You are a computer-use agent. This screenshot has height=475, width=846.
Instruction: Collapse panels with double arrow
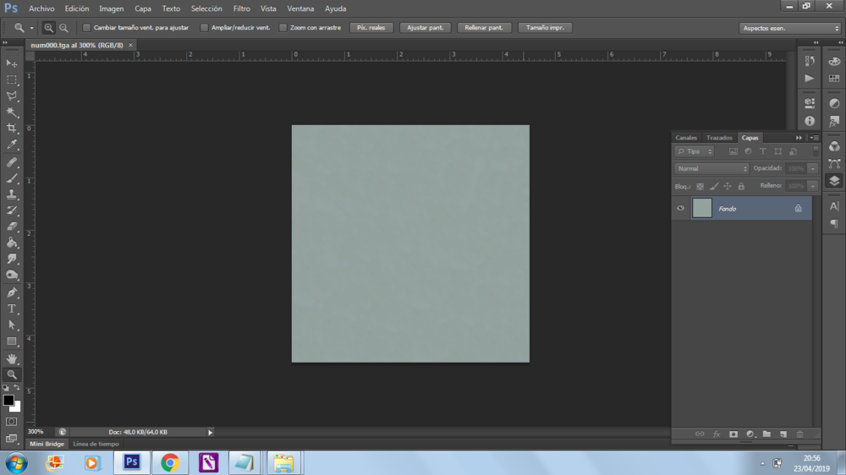point(799,138)
